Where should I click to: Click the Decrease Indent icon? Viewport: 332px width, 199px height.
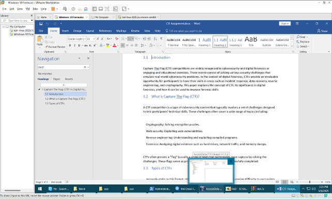pos(144,39)
